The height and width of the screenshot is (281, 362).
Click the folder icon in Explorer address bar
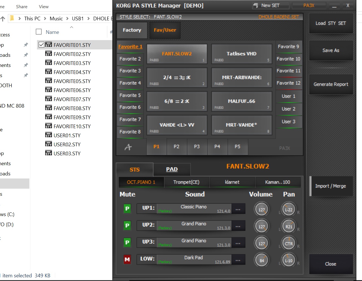click(12, 18)
